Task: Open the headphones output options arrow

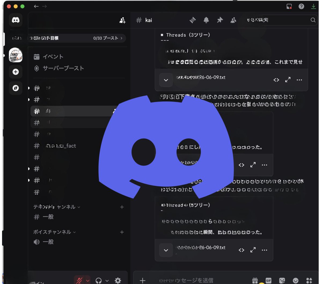Action: [x=107, y=281]
